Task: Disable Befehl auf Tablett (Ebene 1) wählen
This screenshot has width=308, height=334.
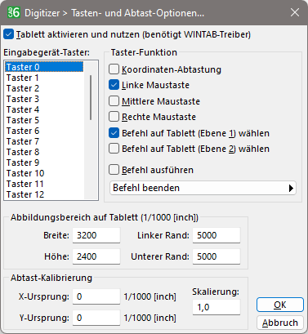Action: (114, 133)
